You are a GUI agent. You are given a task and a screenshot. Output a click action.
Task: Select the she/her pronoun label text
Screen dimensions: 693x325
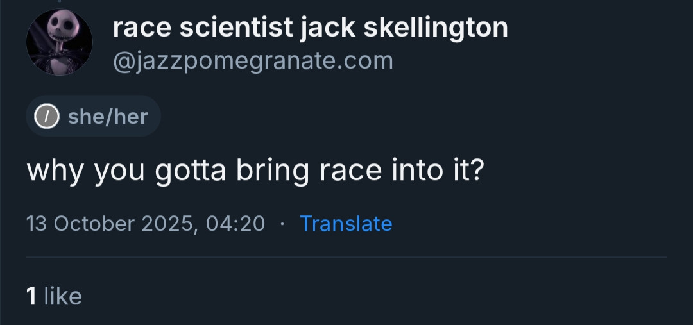tap(108, 117)
